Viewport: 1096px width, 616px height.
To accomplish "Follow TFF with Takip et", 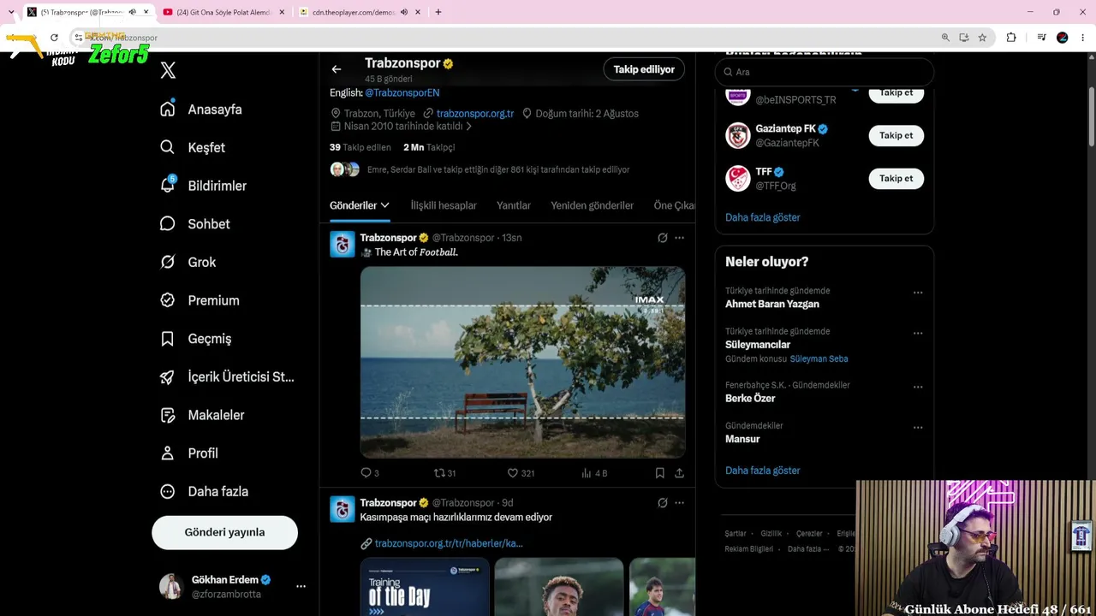I will click(x=896, y=178).
